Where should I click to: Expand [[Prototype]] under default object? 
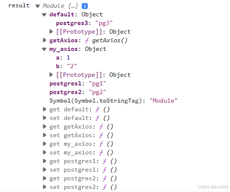click(x=51, y=31)
